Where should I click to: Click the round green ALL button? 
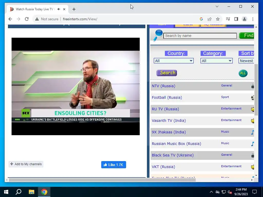click(243, 73)
